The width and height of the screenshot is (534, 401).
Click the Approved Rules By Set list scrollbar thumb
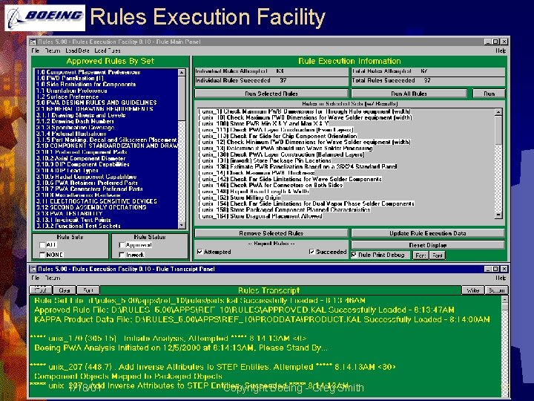[x=182, y=98]
